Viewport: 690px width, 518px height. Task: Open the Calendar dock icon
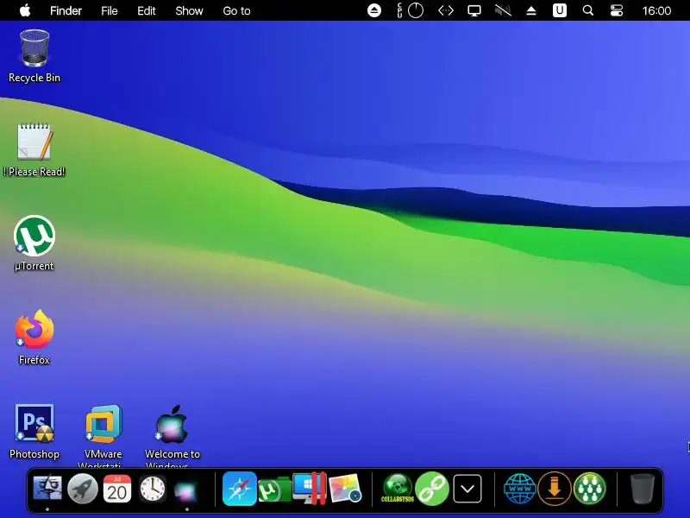[117, 489]
